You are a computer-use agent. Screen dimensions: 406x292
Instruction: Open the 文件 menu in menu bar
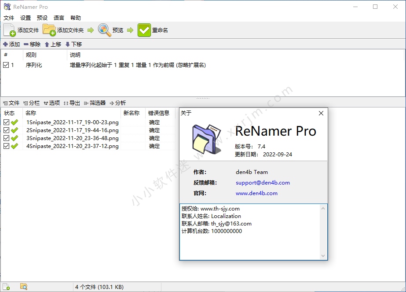point(9,18)
